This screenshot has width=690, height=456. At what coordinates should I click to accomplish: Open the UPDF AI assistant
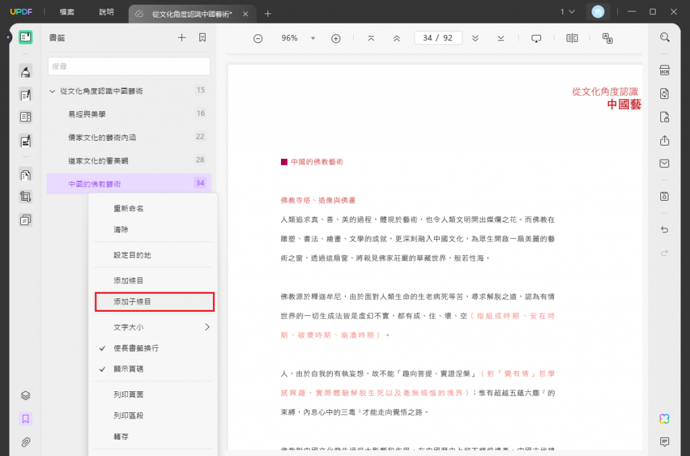point(664,419)
